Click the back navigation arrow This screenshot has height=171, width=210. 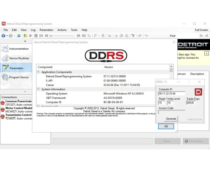pos(3,36)
